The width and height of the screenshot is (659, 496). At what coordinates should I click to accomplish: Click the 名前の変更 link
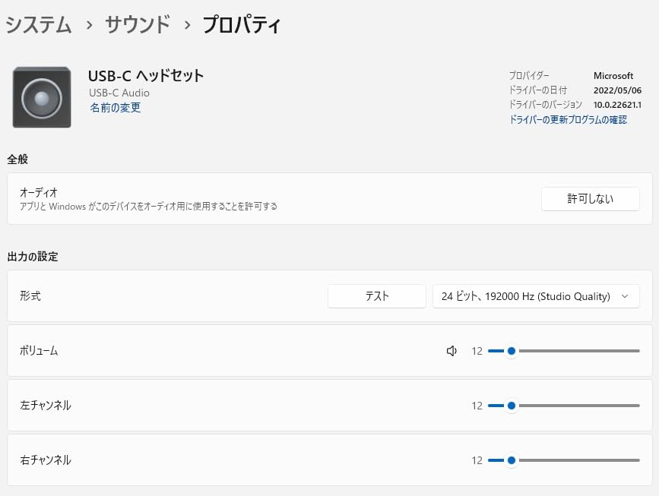click(x=115, y=108)
